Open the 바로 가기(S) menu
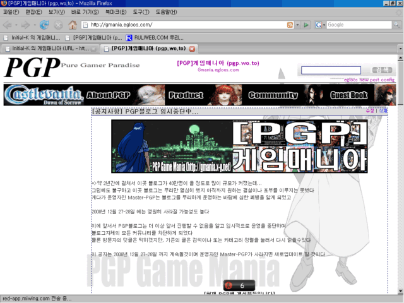The height and width of the screenshot is (303, 404). pos(85,12)
